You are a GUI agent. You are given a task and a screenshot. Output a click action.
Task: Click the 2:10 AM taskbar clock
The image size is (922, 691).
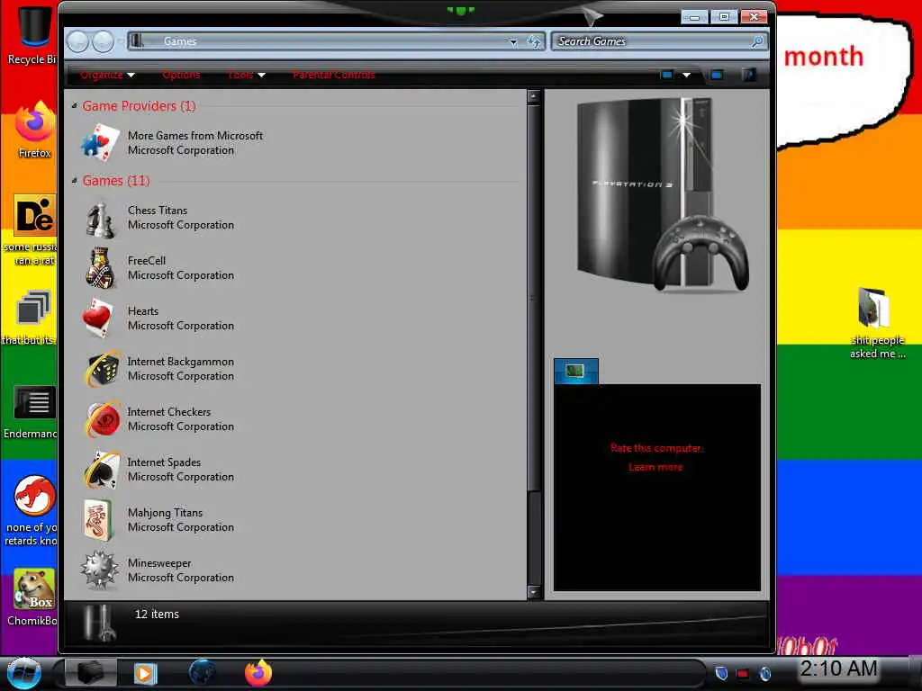click(838, 669)
